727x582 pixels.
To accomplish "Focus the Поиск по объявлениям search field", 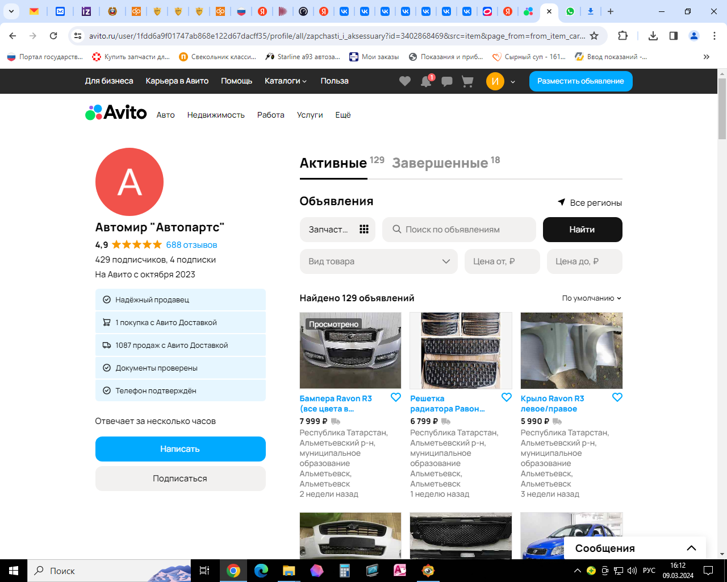I will [x=459, y=230].
